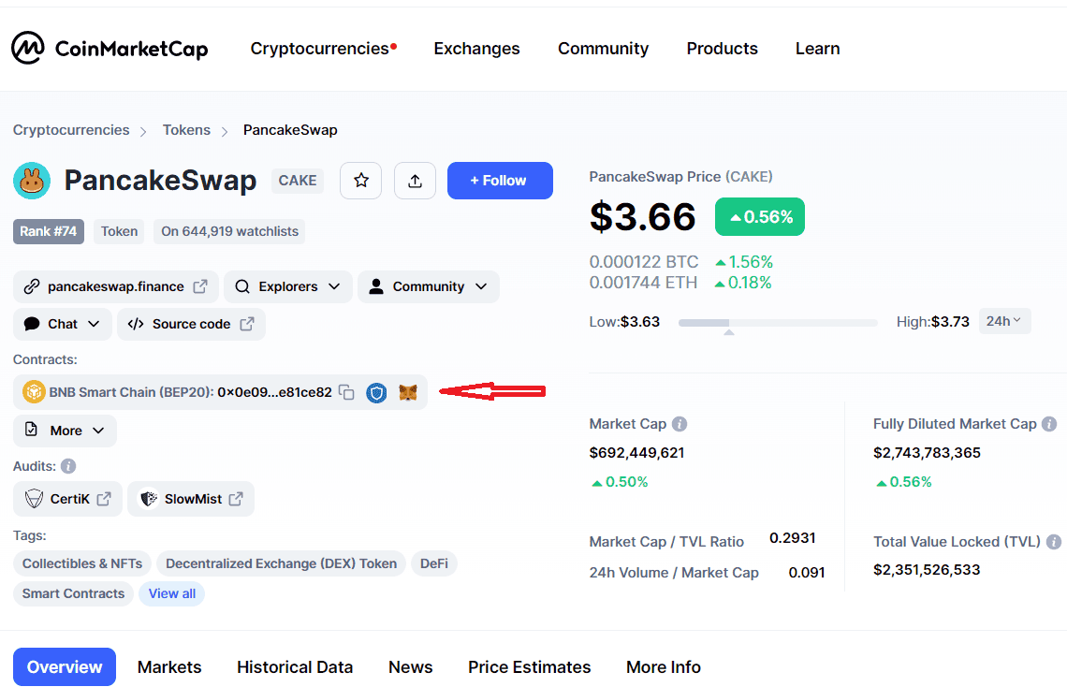Click the CoinMarketCap logo
Screen dimensions: 1067x687
click(x=110, y=49)
